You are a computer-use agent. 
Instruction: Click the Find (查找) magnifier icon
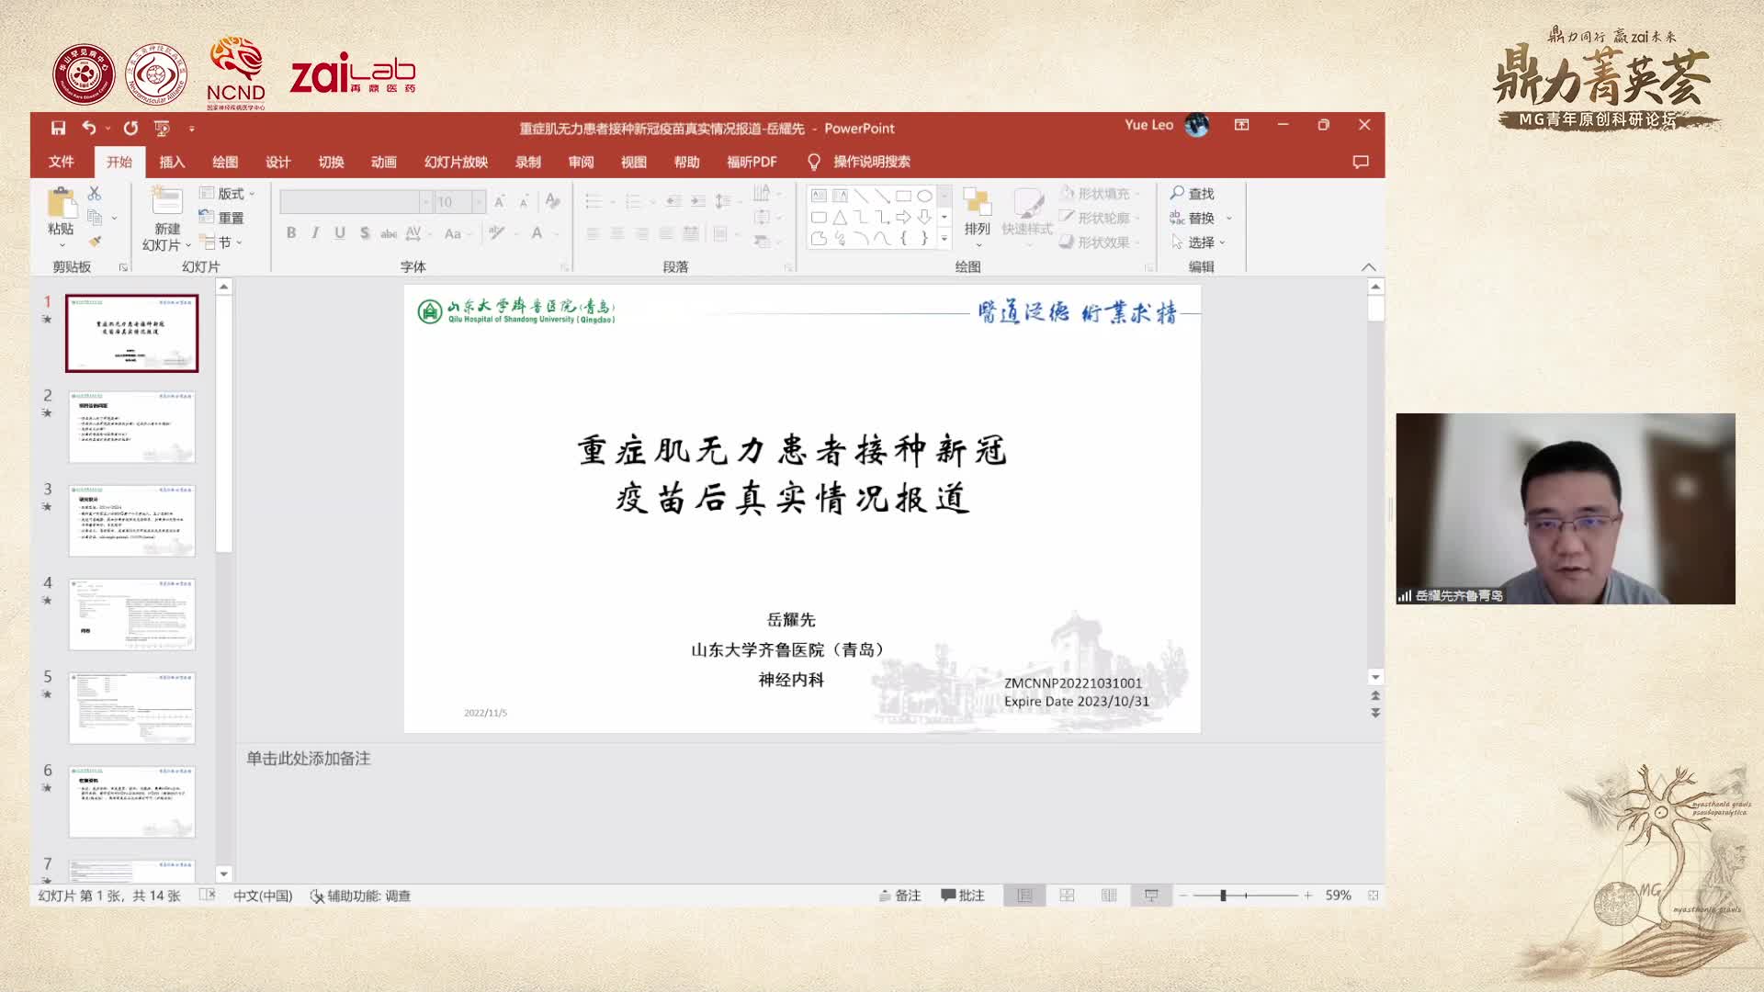click(x=1177, y=193)
